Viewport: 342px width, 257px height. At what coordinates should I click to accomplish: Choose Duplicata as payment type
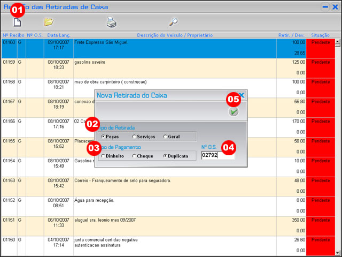pos(165,156)
